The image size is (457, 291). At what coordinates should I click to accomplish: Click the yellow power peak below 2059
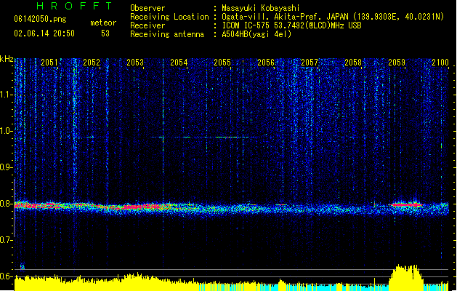(x=406, y=277)
